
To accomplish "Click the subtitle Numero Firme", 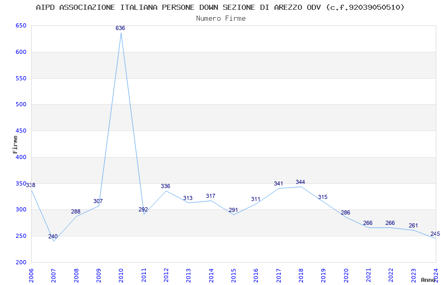I will 221,19.
